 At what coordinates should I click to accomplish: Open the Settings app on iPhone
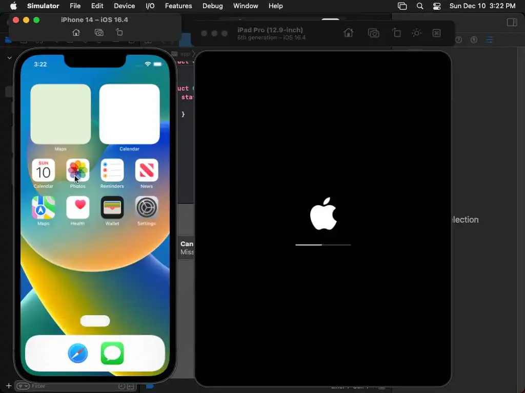(147, 208)
